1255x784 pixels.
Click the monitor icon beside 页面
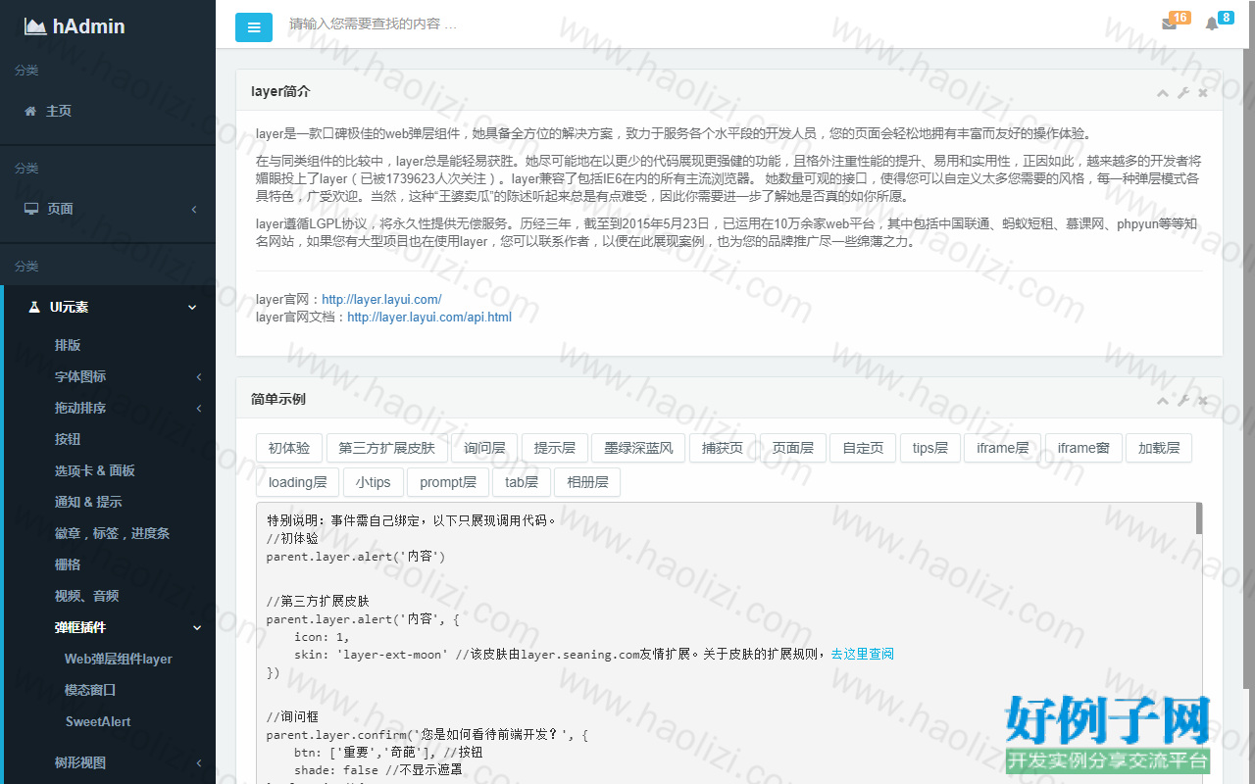click(x=31, y=209)
